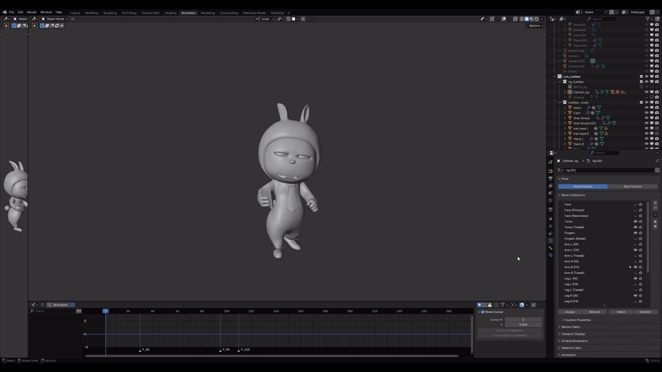Viewport: 662px width, 372px height.
Task: Remove bone collection with minus button
Action: pyautogui.click(x=655, y=208)
